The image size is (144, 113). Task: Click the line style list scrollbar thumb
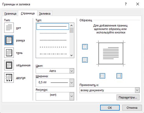(71, 30)
